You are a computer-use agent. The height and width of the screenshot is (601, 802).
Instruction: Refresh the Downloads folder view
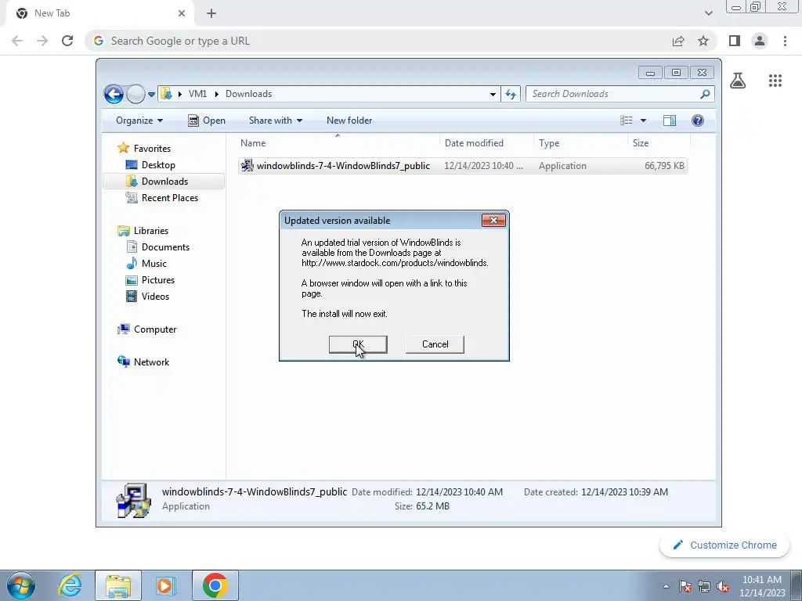coord(511,94)
